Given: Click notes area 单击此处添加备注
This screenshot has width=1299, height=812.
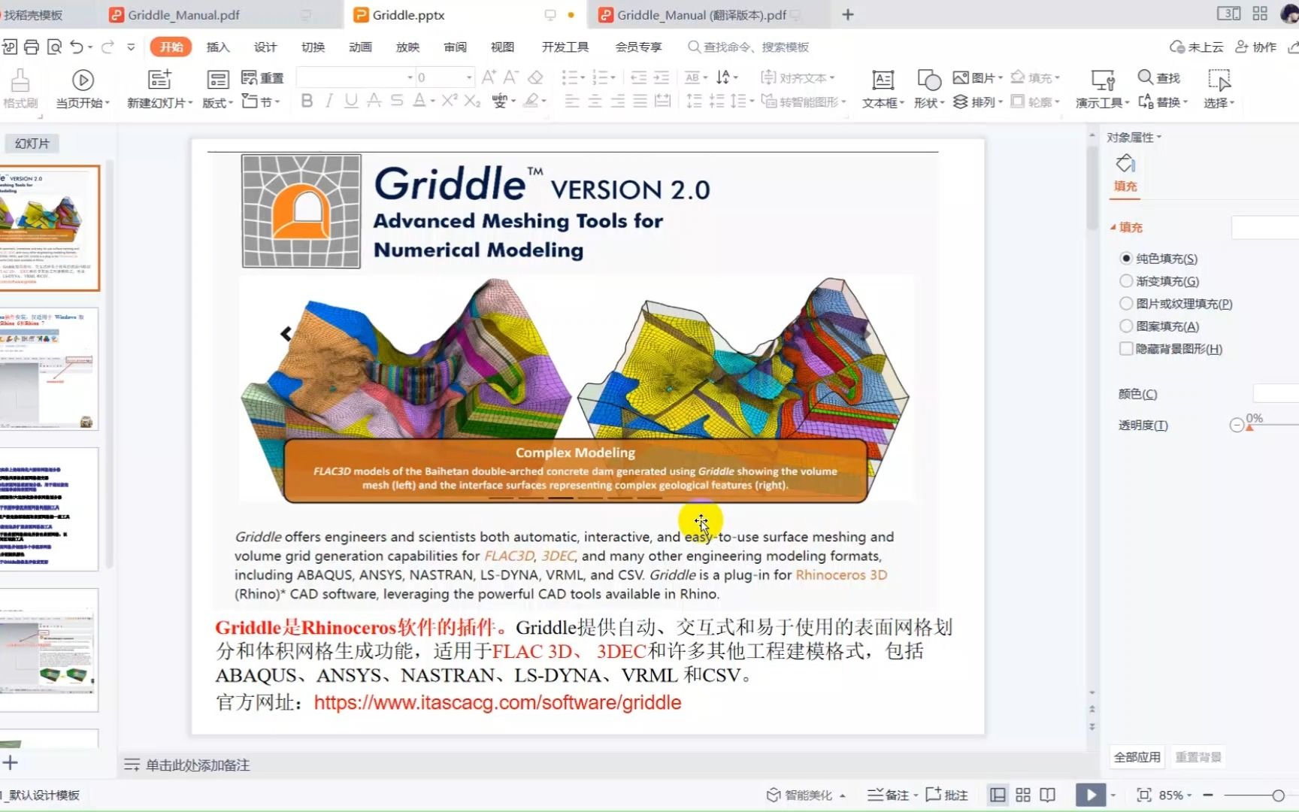Looking at the screenshot, I should tap(197, 765).
